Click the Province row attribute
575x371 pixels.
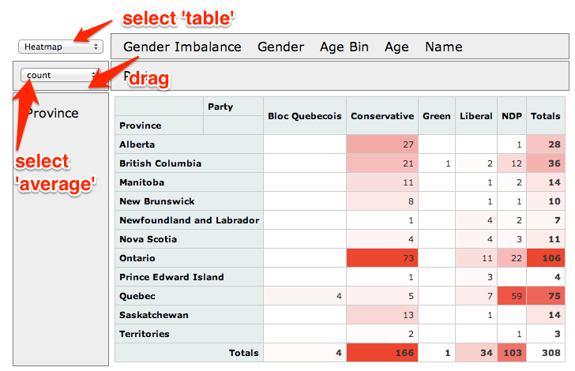tap(53, 113)
